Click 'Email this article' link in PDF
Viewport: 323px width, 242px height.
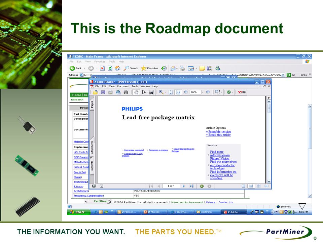[218, 135]
